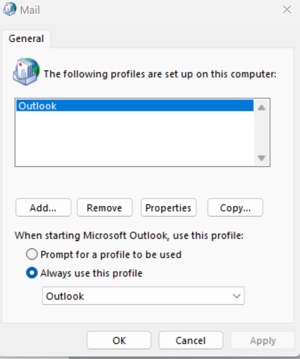Click the profiles list scrollbar track
This screenshot has height=359, width=300.
(261, 133)
